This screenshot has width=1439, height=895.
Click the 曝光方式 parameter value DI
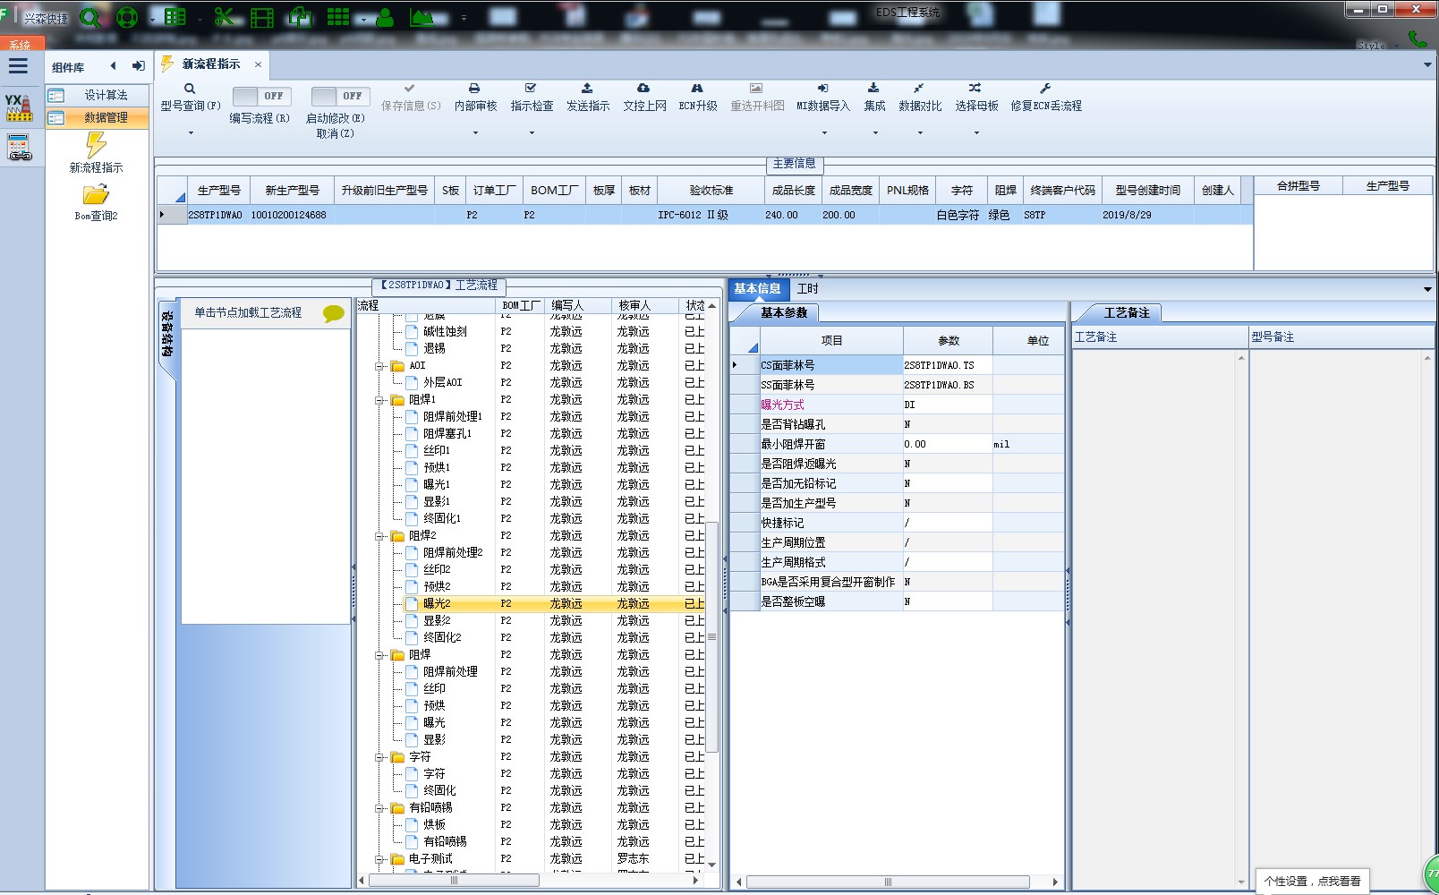(x=948, y=405)
